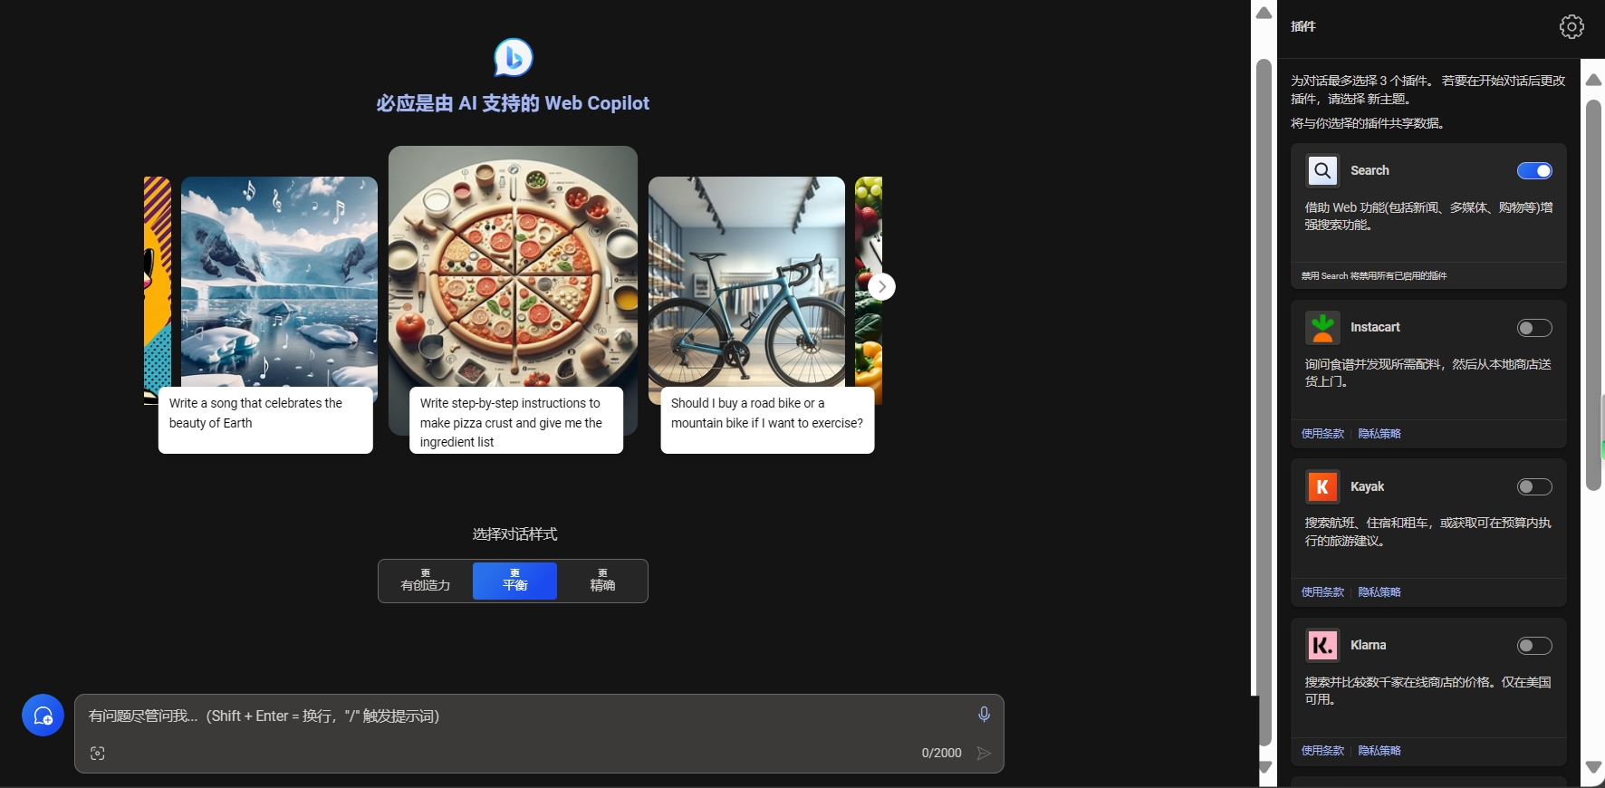The height and width of the screenshot is (788, 1605).
Task: Turn on the Klarna plugin switch
Action: coord(1534,646)
